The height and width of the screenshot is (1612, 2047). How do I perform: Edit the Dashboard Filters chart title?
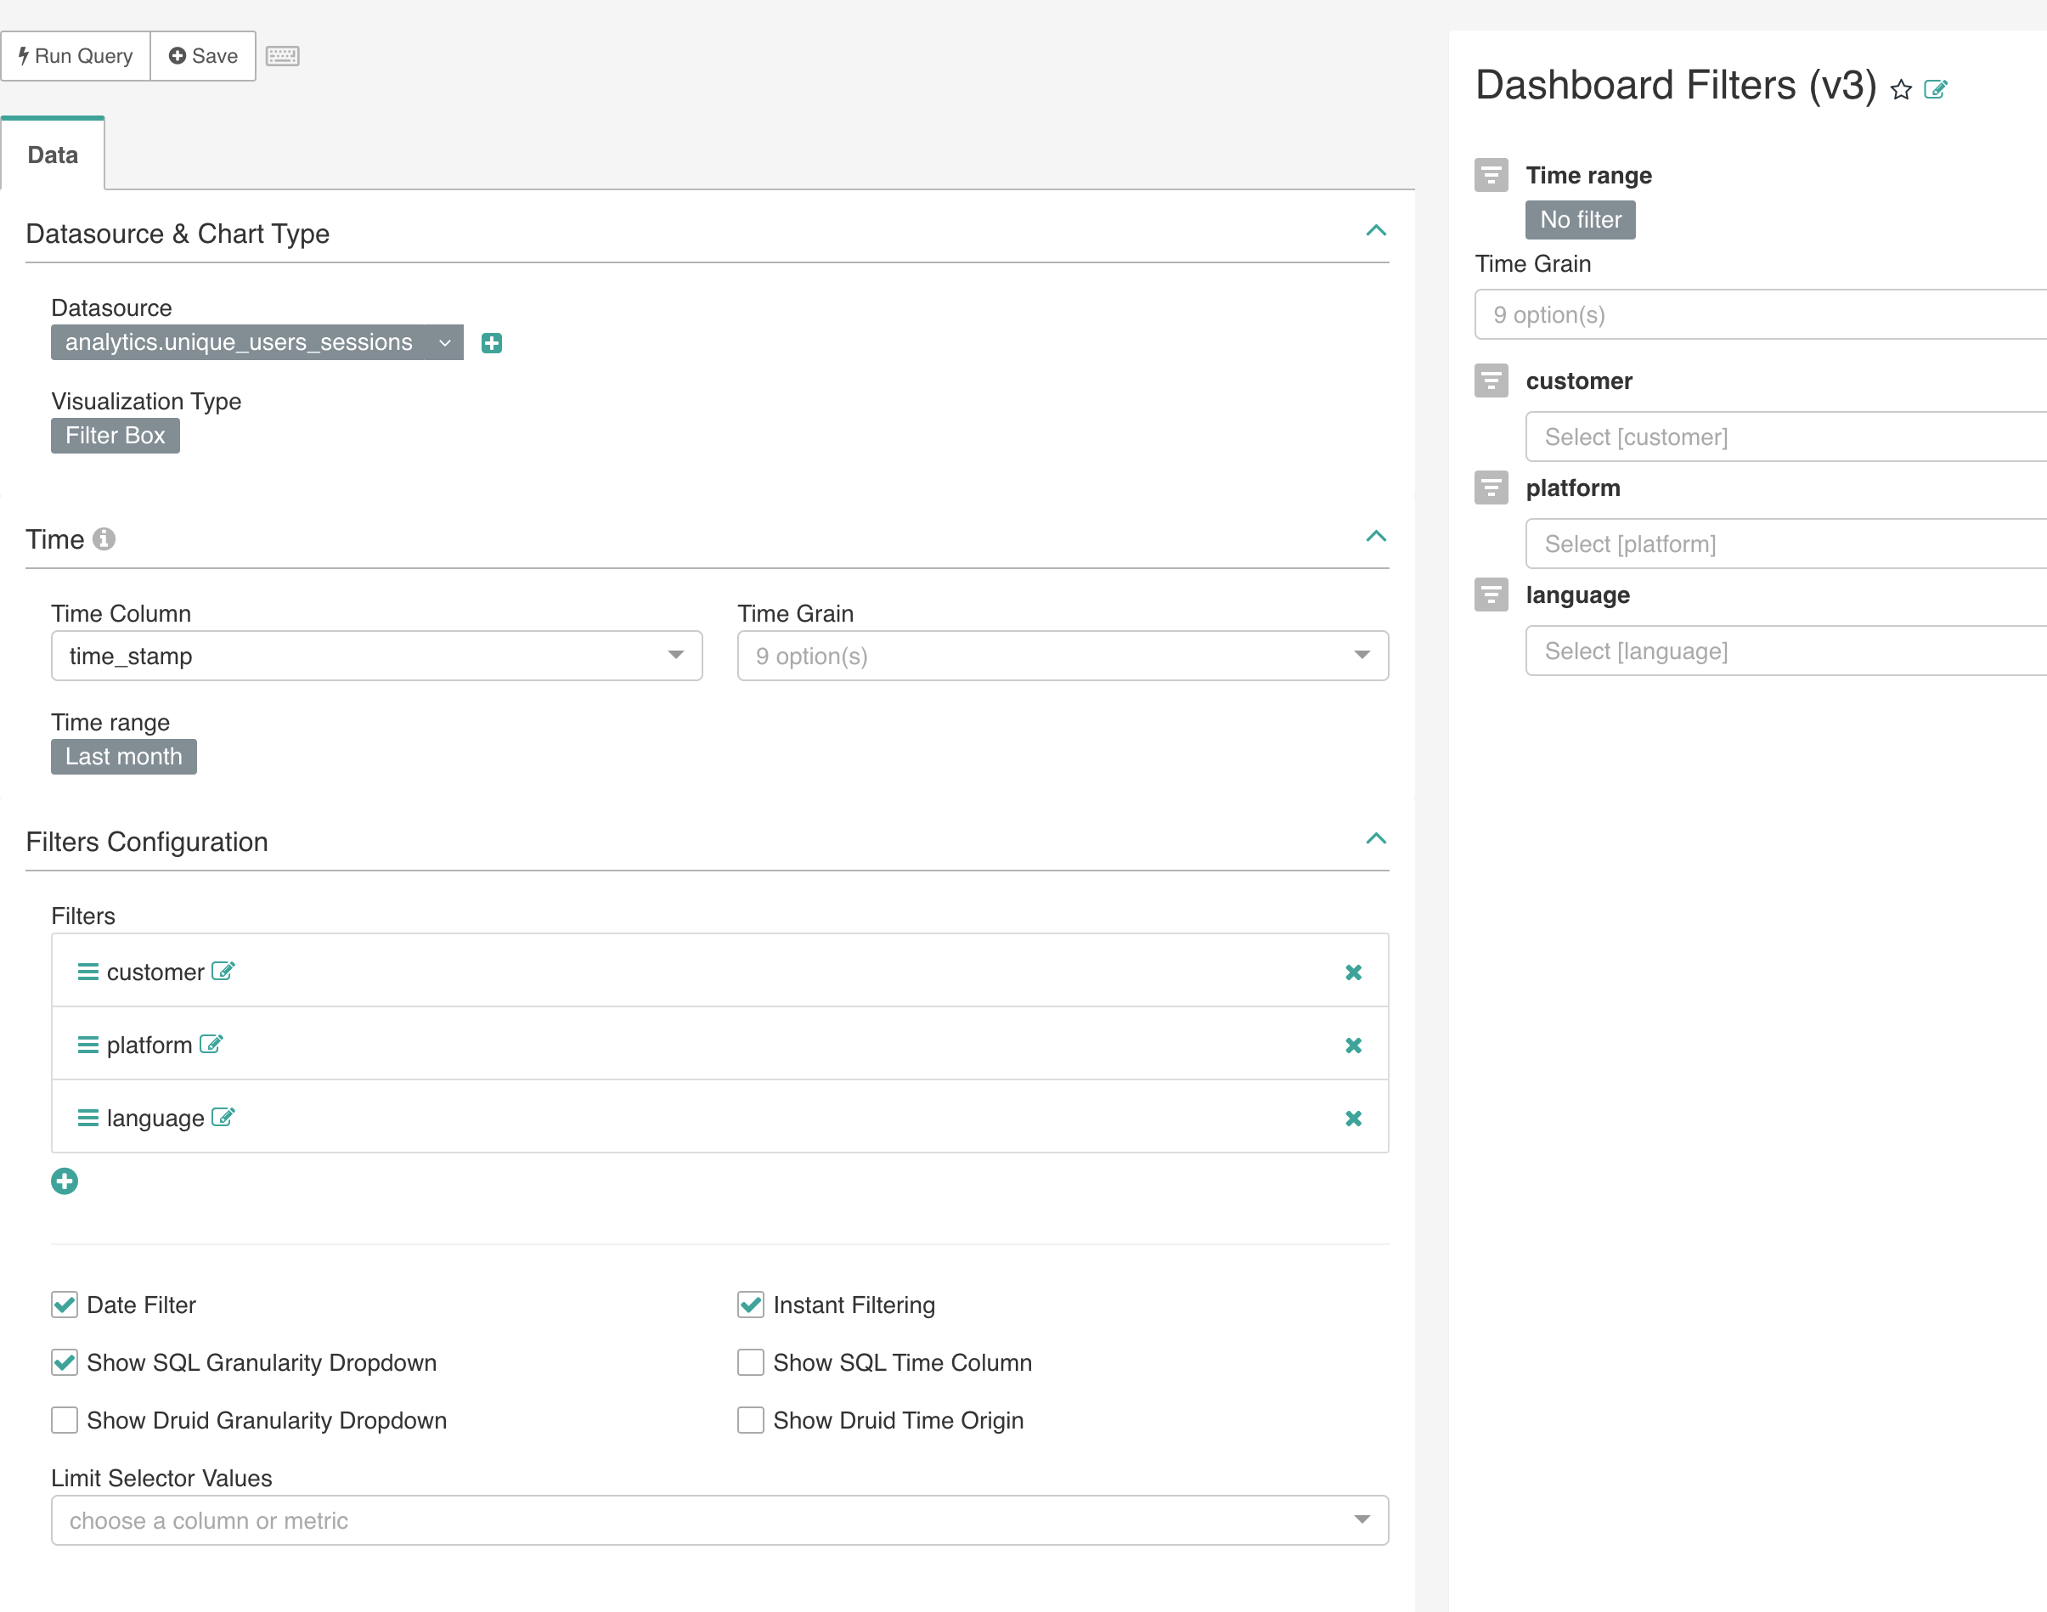pyautogui.click(x=1935, y=90)
